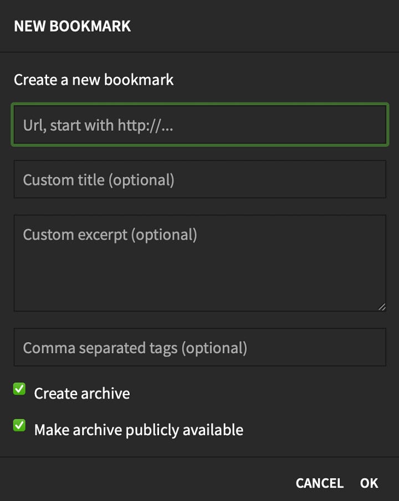Image resolution: width=399 pixels, height=501 pixels.
Task: Cancel the new bookmark dialog
Action: [x=319, y=483]
